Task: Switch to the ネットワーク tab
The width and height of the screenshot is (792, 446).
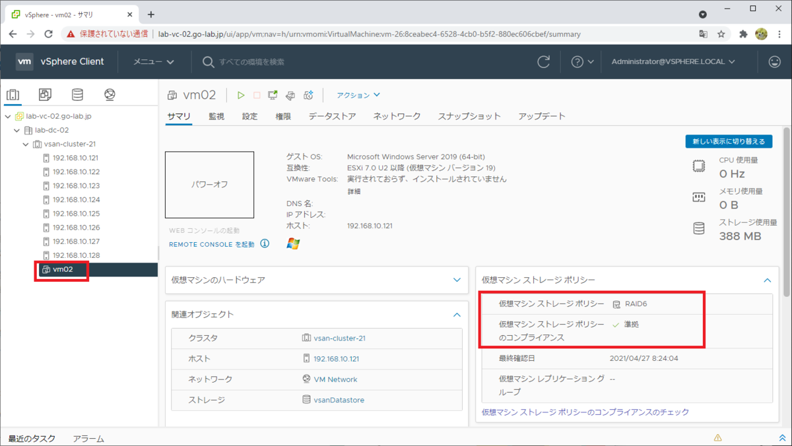Action: (x=397, y=116)
